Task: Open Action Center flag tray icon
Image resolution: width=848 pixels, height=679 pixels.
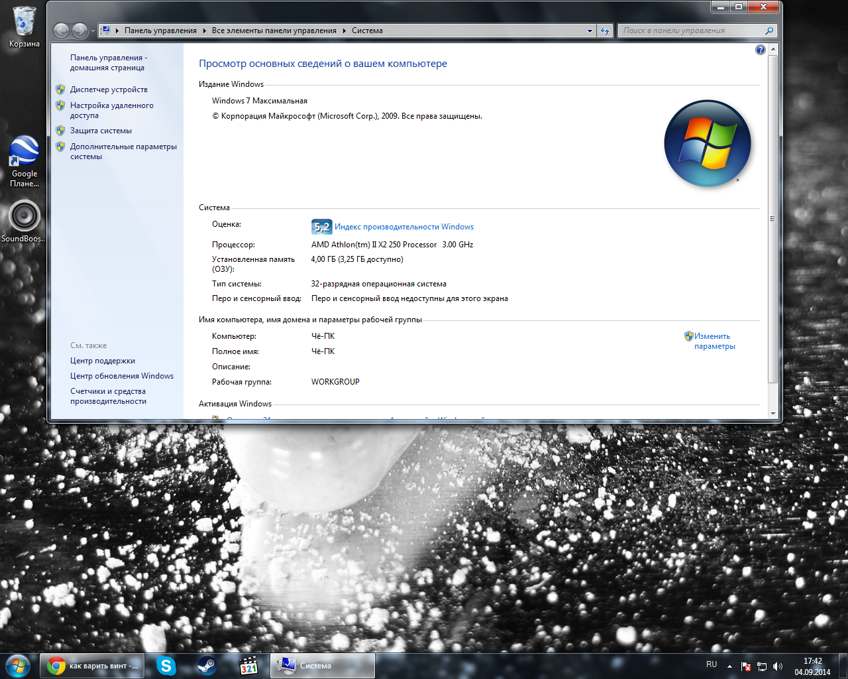Action: tap(746, 666)
